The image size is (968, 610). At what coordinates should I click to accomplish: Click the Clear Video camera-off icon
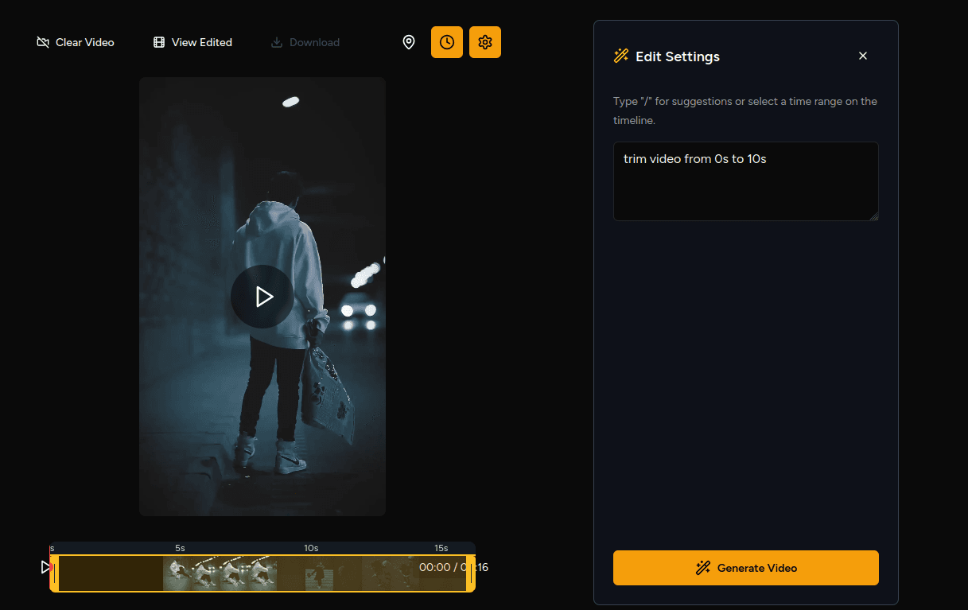[43, 42]
